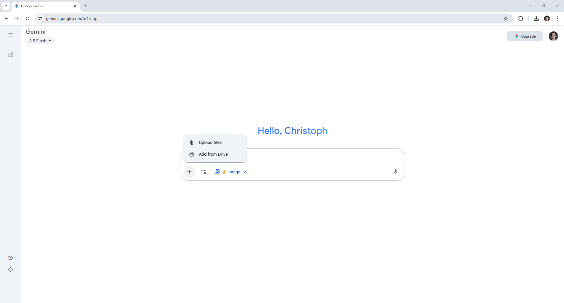This screenshot has height=303, width=564.
Task: Open the 2.5 Flash model selector
Action: click(40, 41)
